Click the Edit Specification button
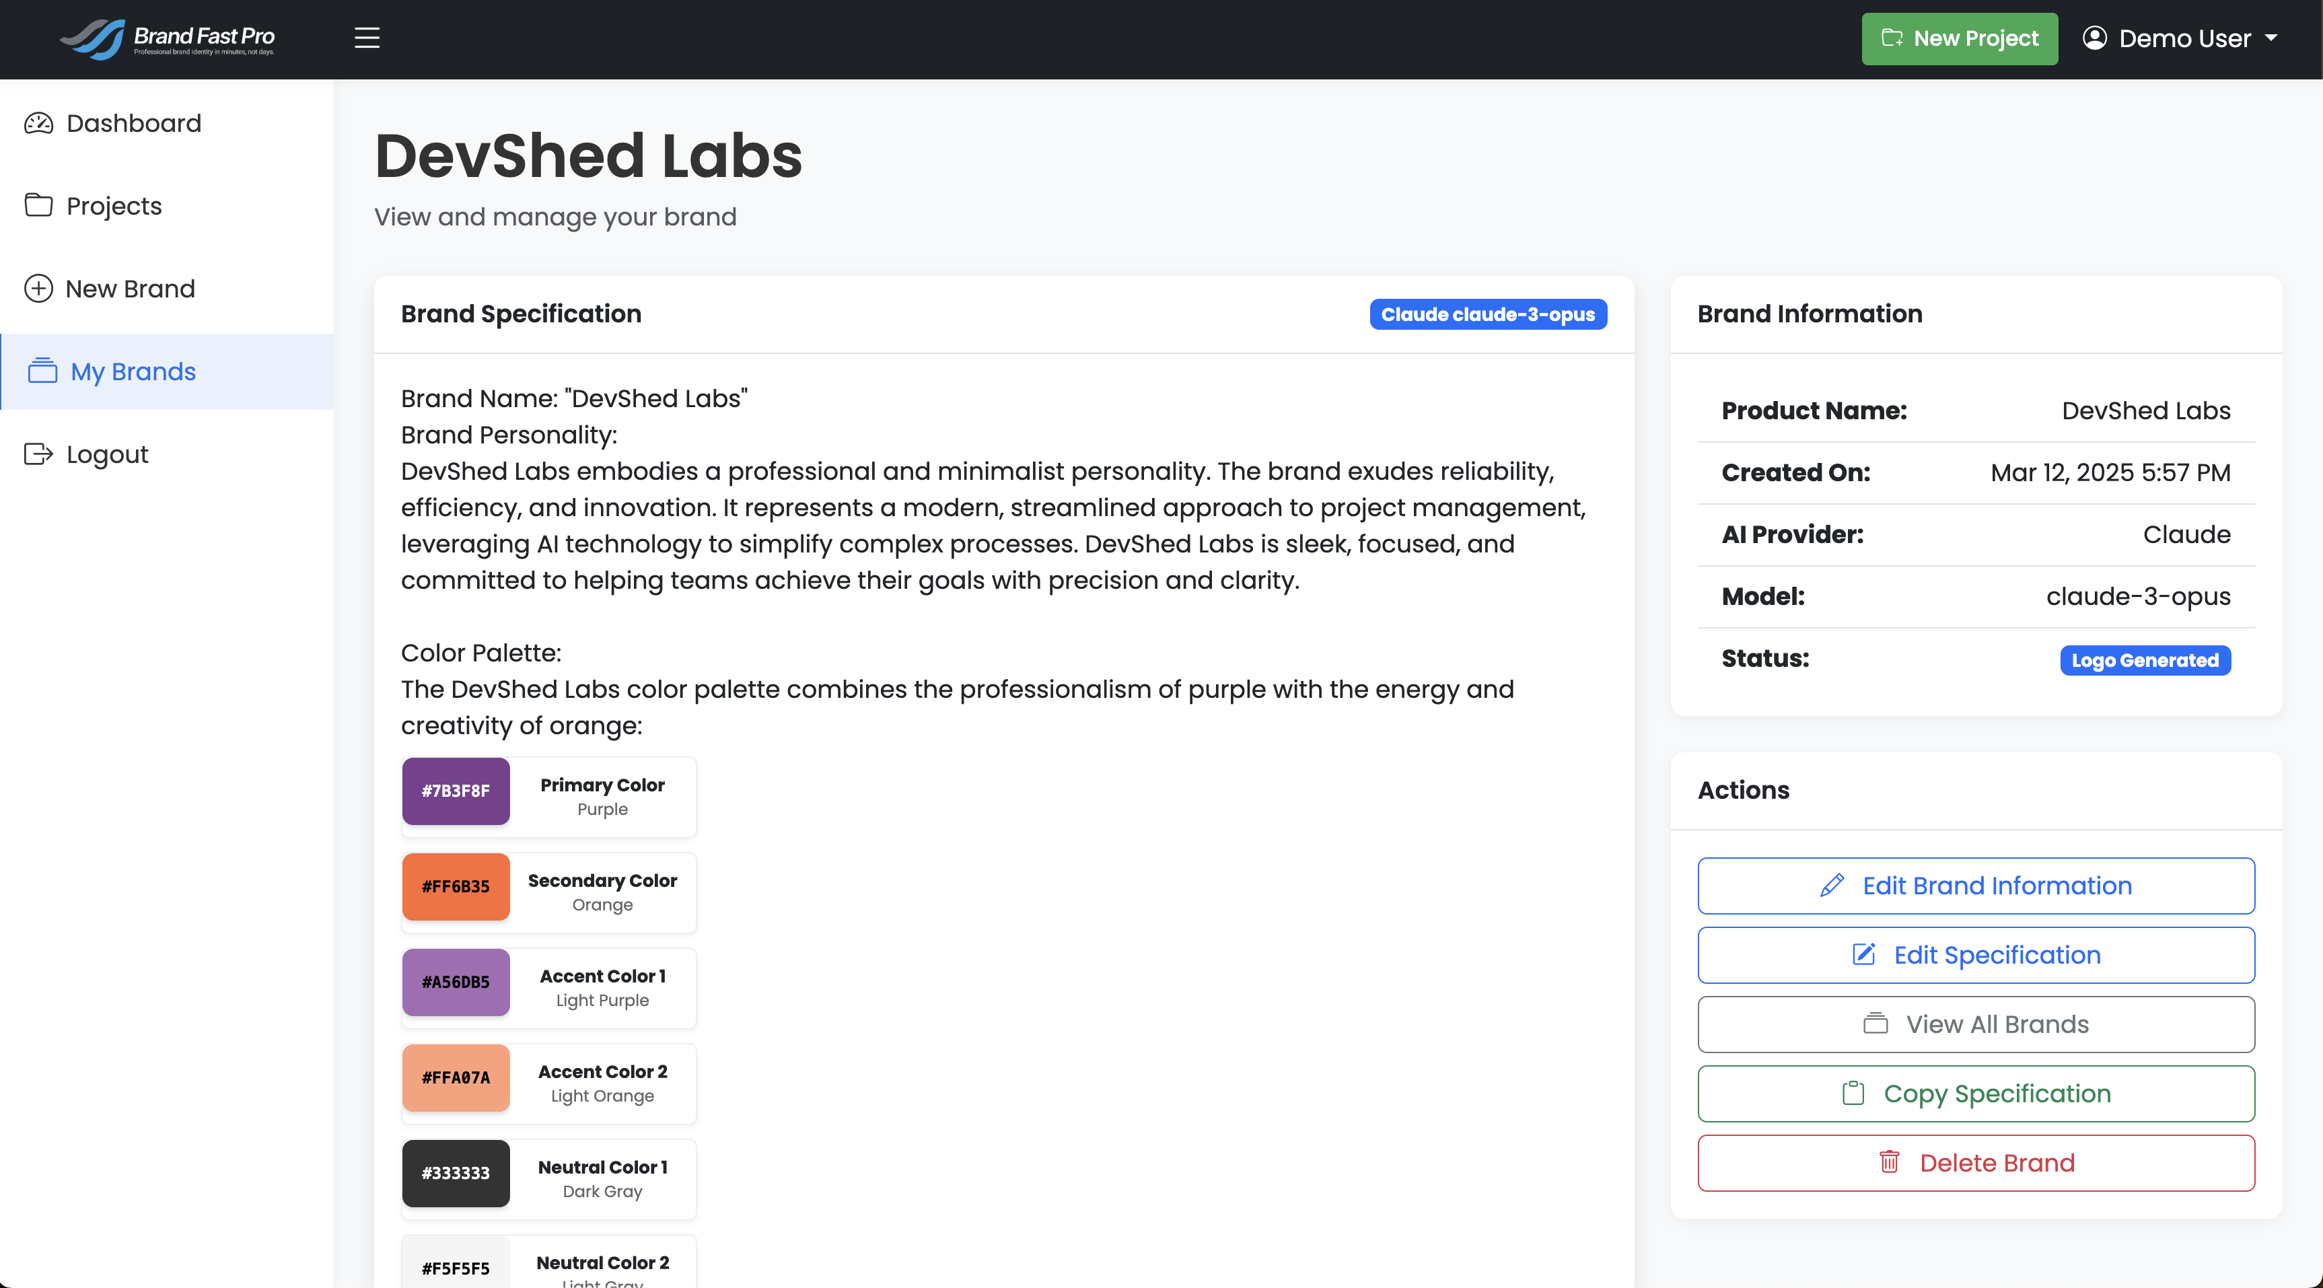Image resolution: width=2323 pixels, height=1288 pixels. 1976,954
